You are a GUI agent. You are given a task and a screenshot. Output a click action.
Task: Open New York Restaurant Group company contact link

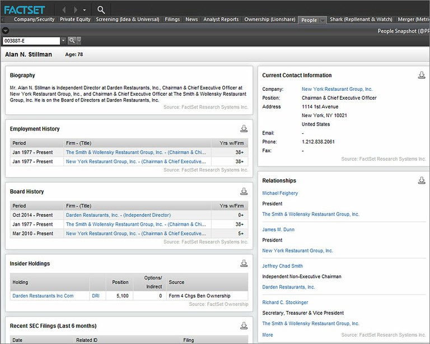(337, 89)
